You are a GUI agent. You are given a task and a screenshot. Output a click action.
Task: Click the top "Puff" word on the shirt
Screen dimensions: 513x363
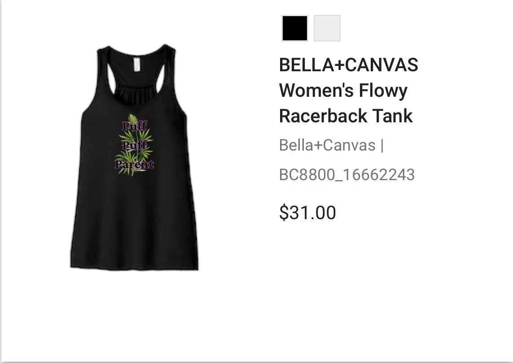(x=135, y=126)
